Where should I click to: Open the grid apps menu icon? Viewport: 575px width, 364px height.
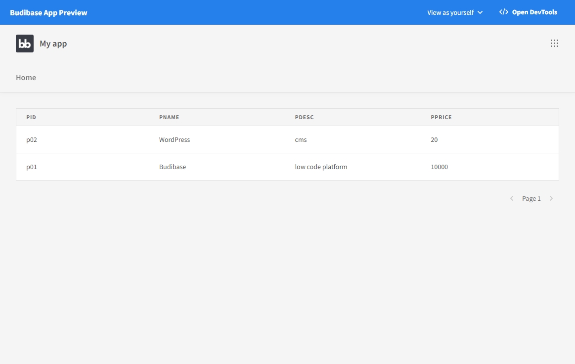pos(554,44)
